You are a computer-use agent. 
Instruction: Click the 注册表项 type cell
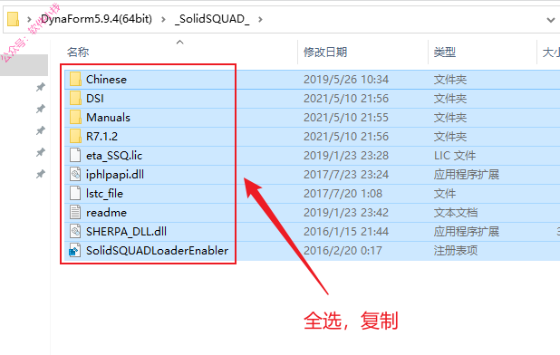pos(456,251)
